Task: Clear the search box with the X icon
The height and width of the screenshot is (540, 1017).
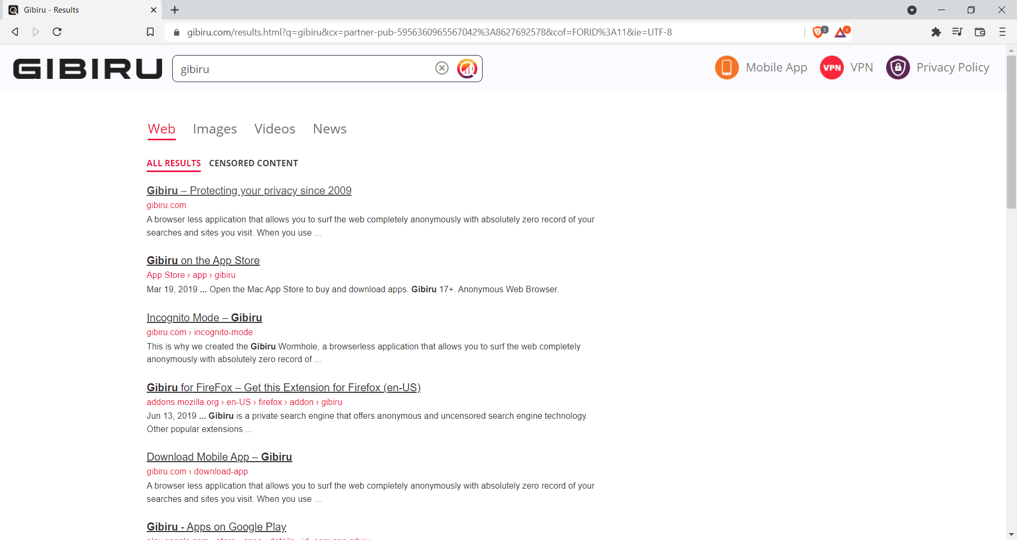Action: click(x=442, y=68)
